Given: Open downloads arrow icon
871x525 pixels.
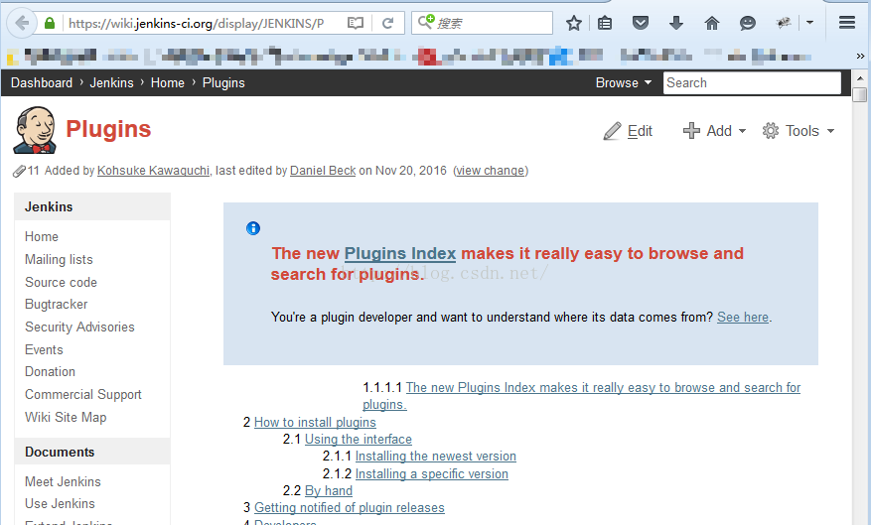Looking at the screenshot, I should pyautogui.click(x=676, y=23).
